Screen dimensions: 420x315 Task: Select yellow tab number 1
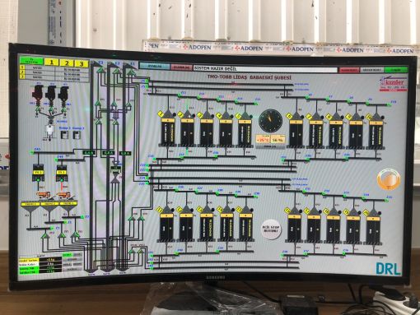pyautogui.click(x=52, y=63)
